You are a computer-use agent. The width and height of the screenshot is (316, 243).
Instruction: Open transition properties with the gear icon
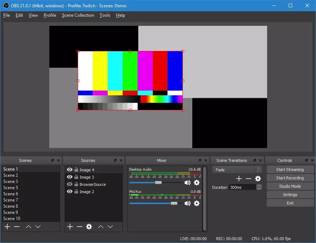258,179
